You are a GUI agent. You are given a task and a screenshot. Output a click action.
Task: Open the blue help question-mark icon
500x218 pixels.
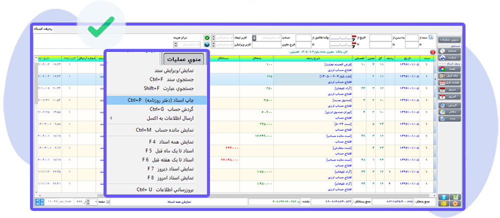click(442, 197)
